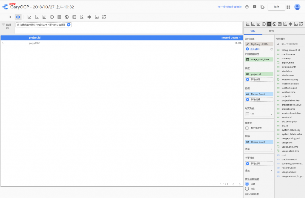Click the share/export icon next to feedback
Image resolution: width=305 pixels, height=198 pixels.
pyautogui.click(x=262, y=7)
